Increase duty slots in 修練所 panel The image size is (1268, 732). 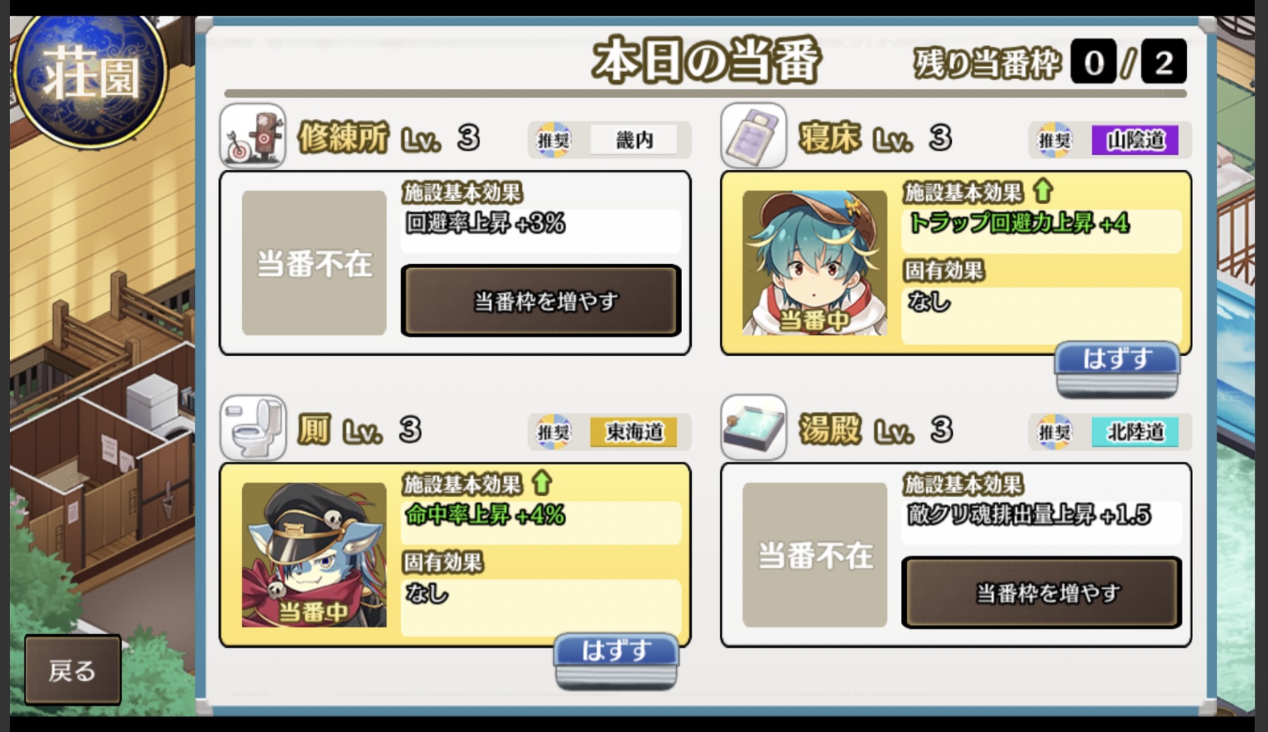(x=541, y=300)
